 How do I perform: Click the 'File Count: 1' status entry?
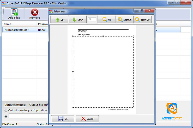(x=10, y=124)
